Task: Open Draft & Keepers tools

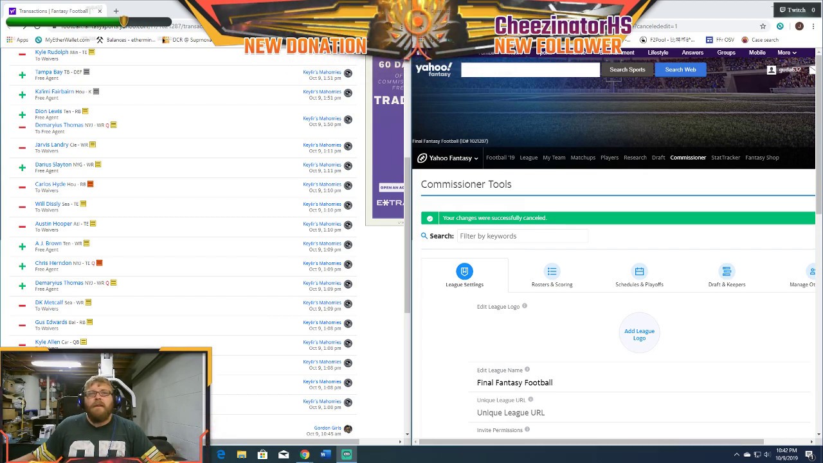Action: pos(727,275)
